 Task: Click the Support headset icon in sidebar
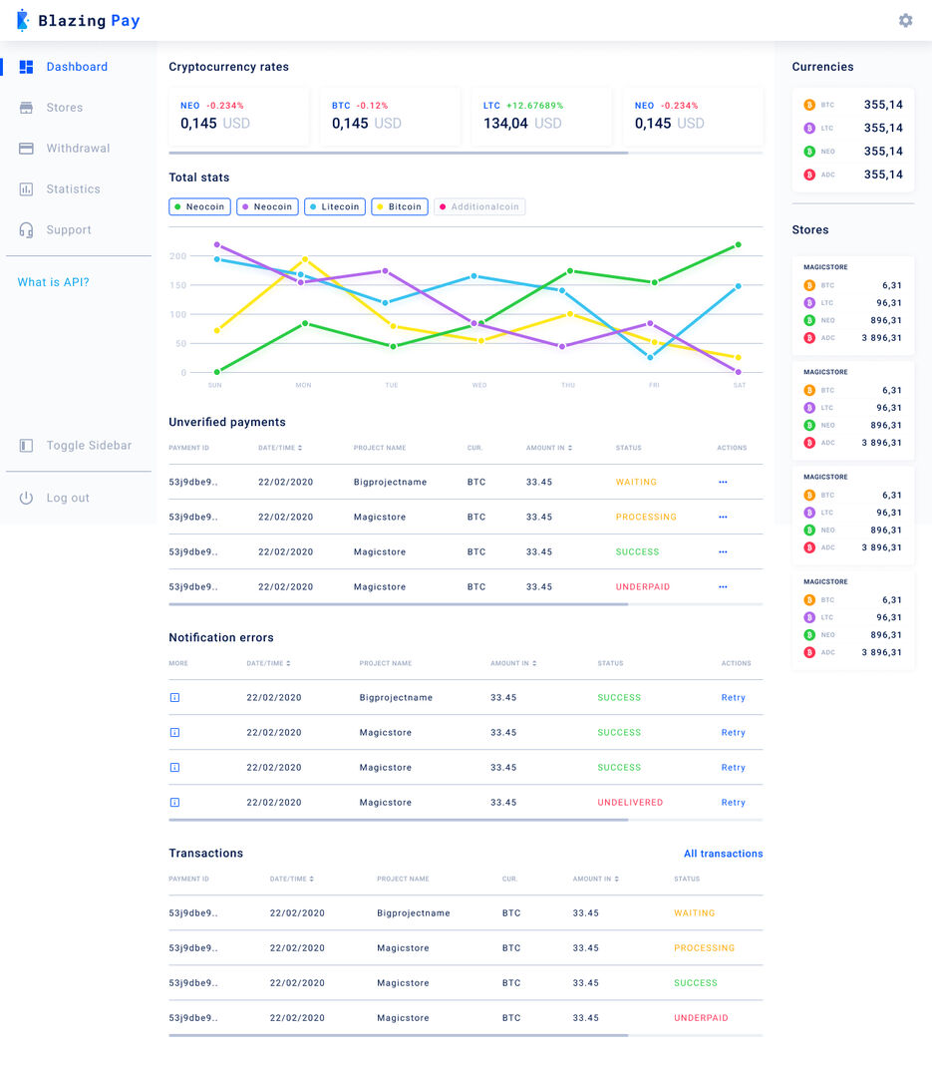[x=26, y=230]
